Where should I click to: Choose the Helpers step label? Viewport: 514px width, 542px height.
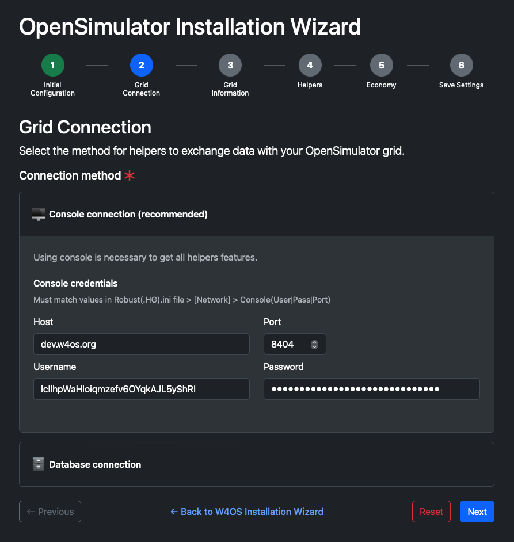pos(310,85)
